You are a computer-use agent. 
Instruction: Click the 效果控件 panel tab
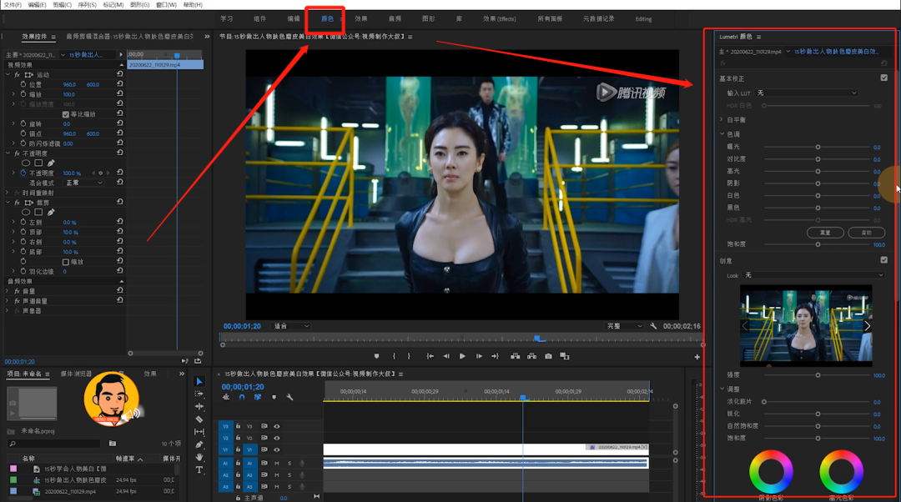pyautogui.click(x=34, y=37)
